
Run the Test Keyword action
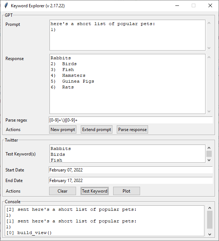point(95,191)
